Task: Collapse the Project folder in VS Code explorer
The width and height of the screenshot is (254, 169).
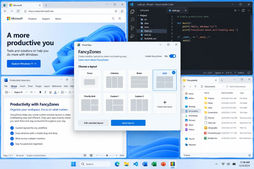Action: point(138,16)
